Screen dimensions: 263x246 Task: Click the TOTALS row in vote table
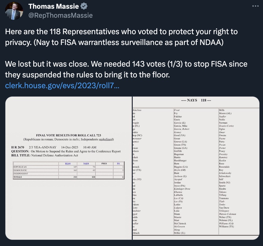[x=69, y=177]
